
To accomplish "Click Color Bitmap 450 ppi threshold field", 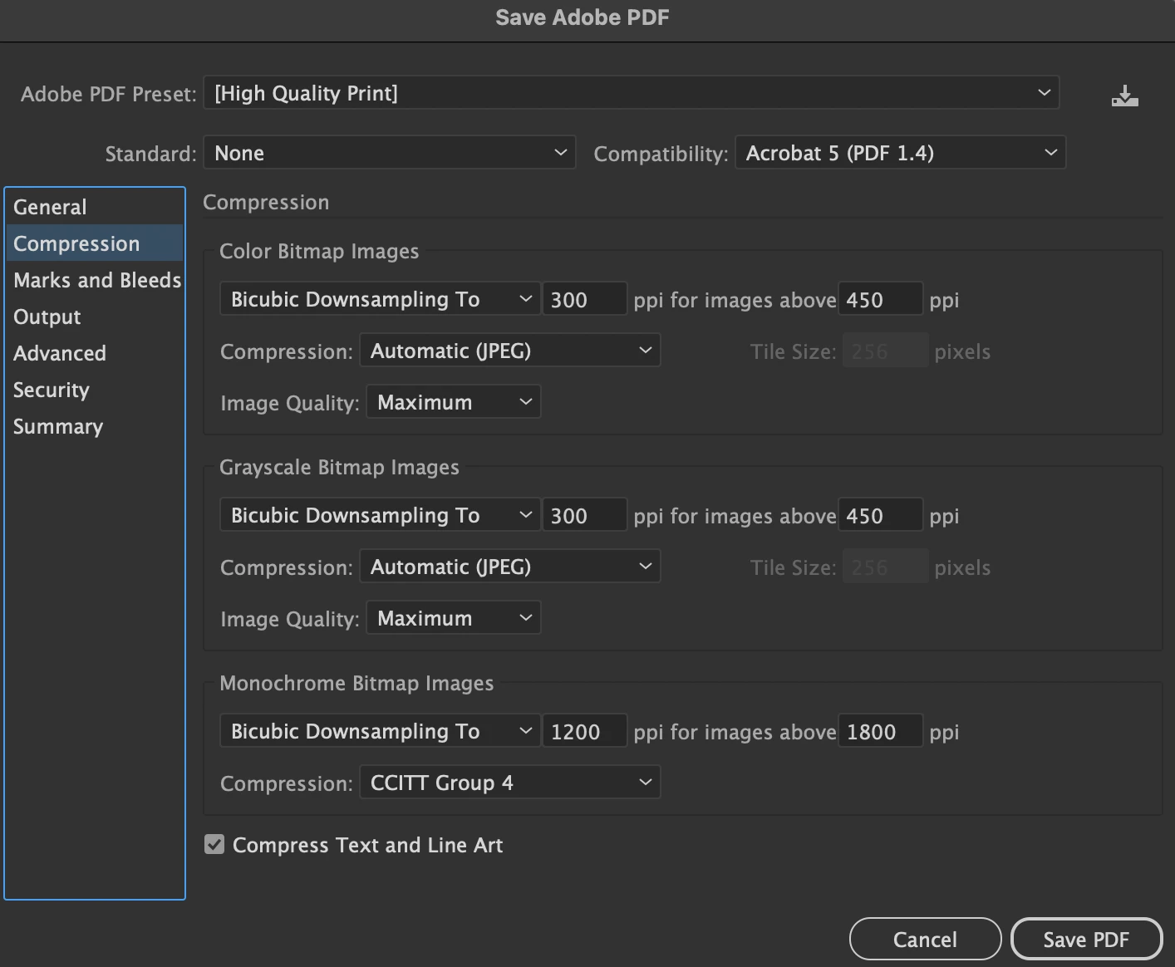I will click(x=881, y=299).
